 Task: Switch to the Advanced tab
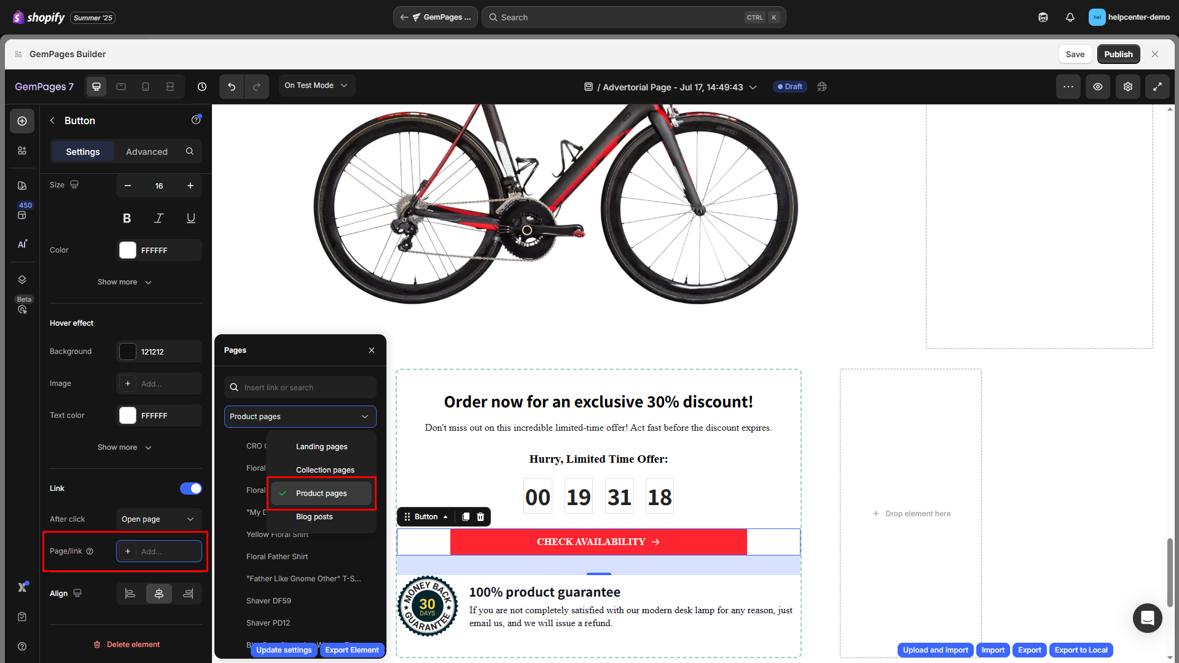point(147,151)
